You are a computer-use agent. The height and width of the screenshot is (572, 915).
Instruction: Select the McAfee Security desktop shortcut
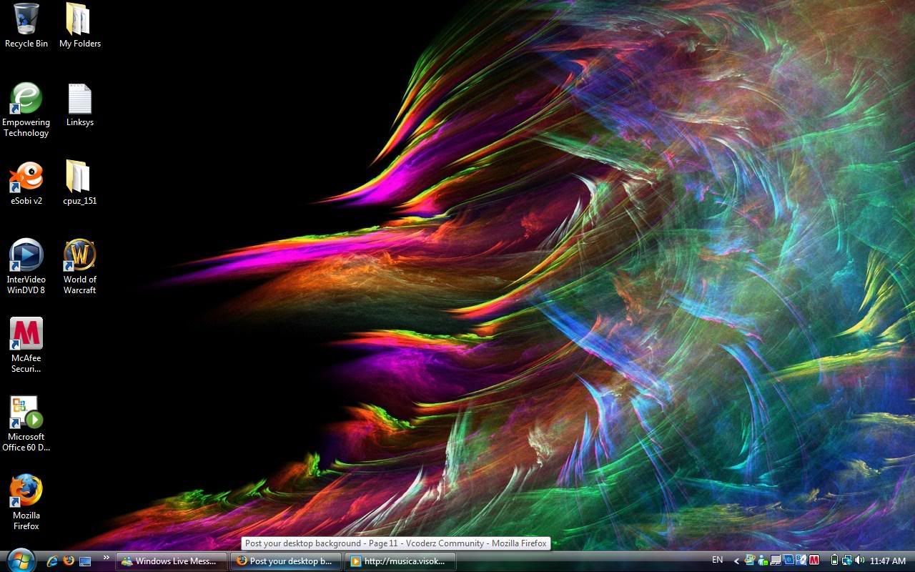[26, 335]
